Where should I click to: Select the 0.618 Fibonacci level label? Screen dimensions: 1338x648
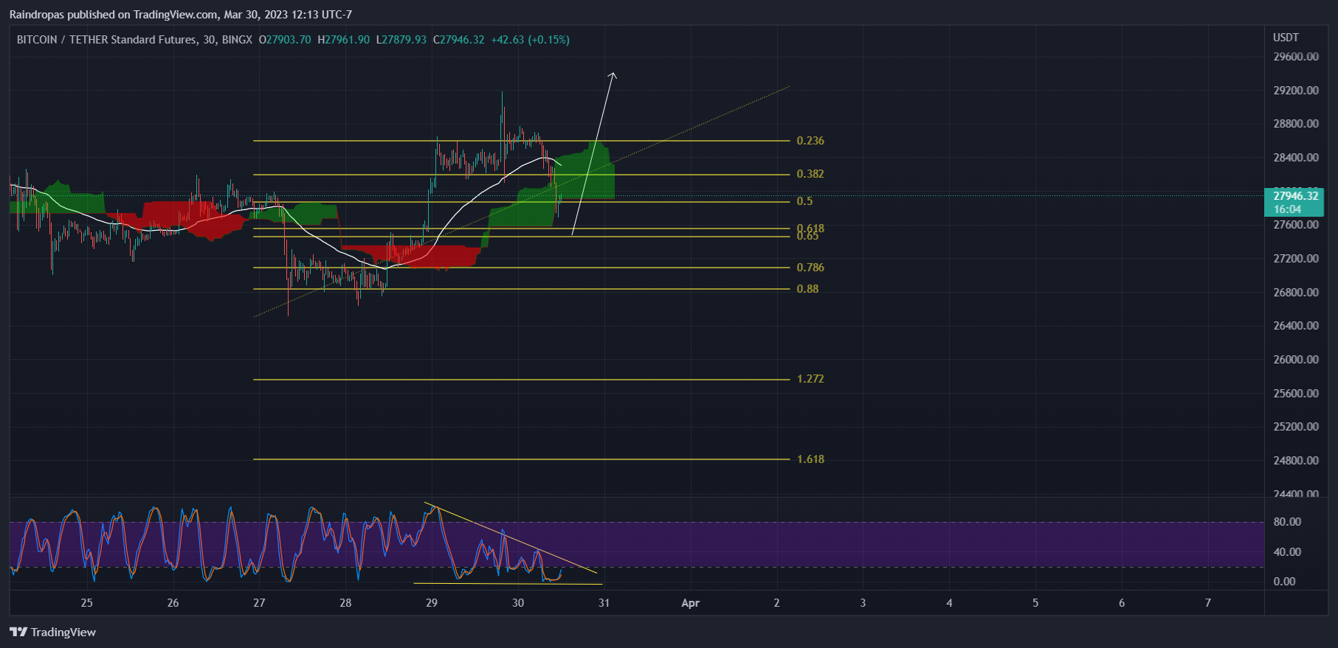[810, 228]
